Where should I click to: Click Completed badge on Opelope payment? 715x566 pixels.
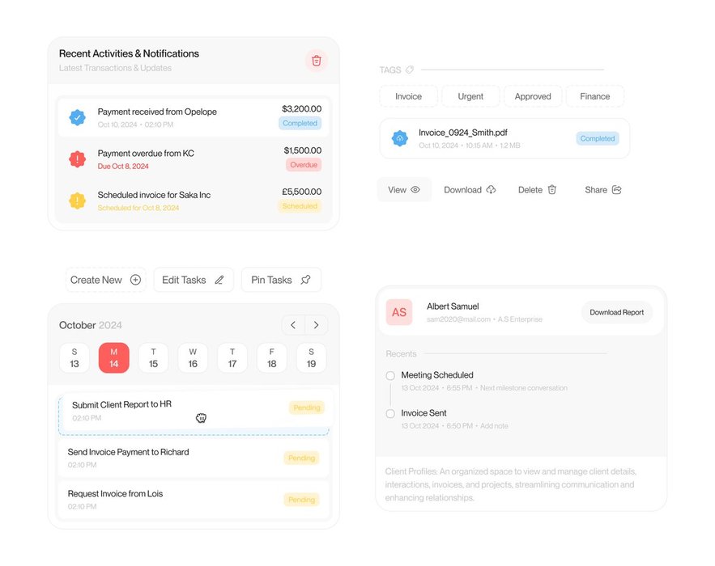pos(300,123)
